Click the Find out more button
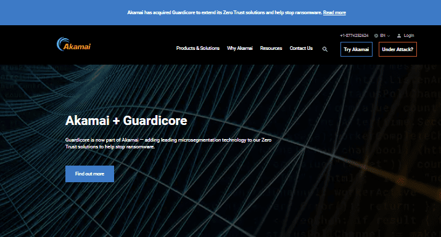The width and height of the screenshot is (441, 237). tap(89, 174)
